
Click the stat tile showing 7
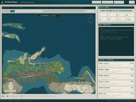[112, 15]
